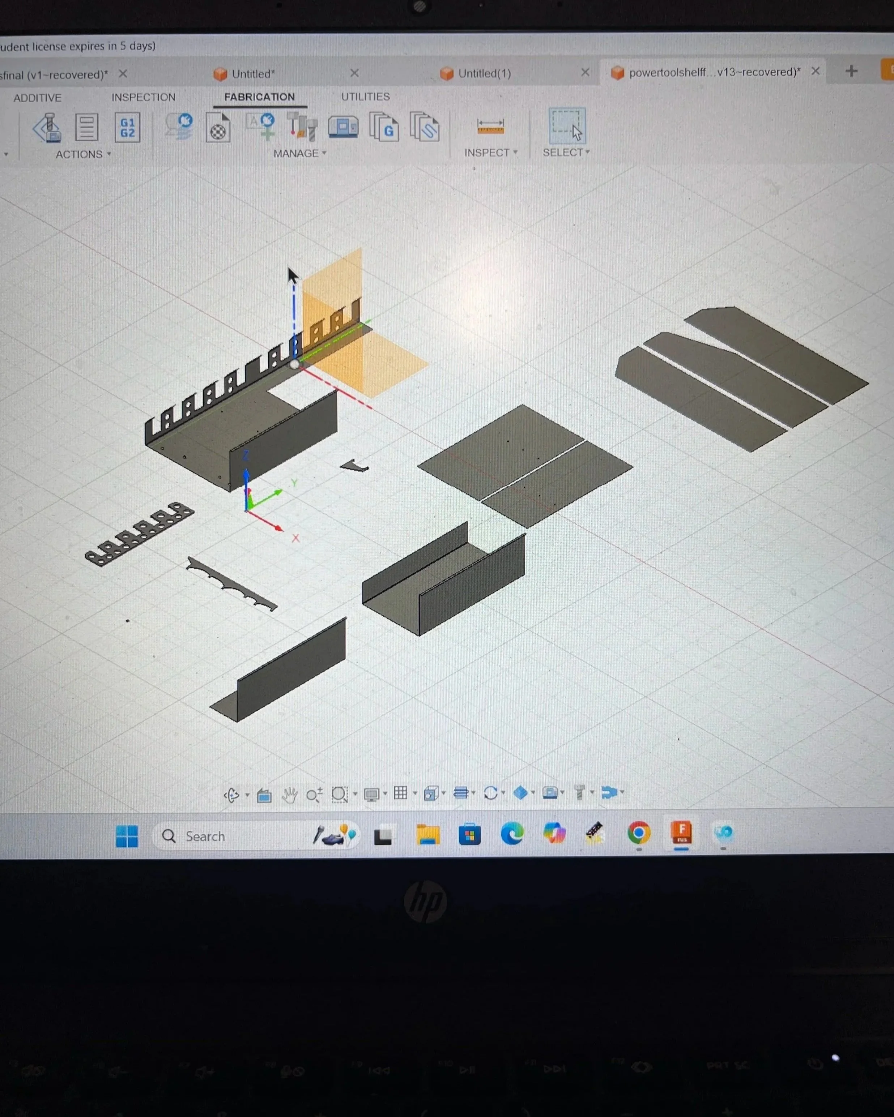This screenshot has height=1117, width=894.
Task: Open the Tool Library icon
Action: point(303,127)
